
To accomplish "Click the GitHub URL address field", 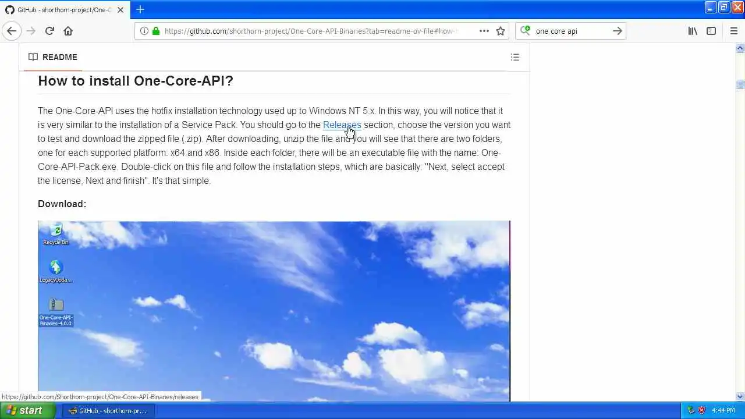I will click(311, 31).
